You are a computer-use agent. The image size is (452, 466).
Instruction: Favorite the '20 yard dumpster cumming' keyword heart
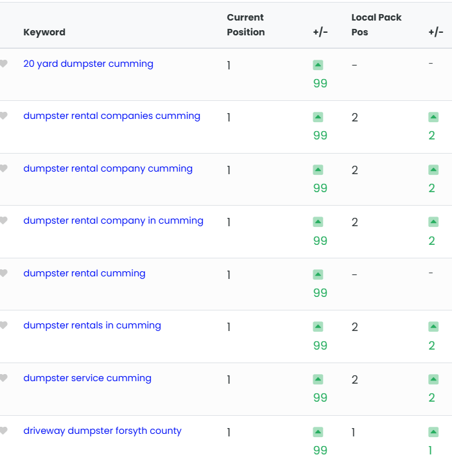point(3,64)
